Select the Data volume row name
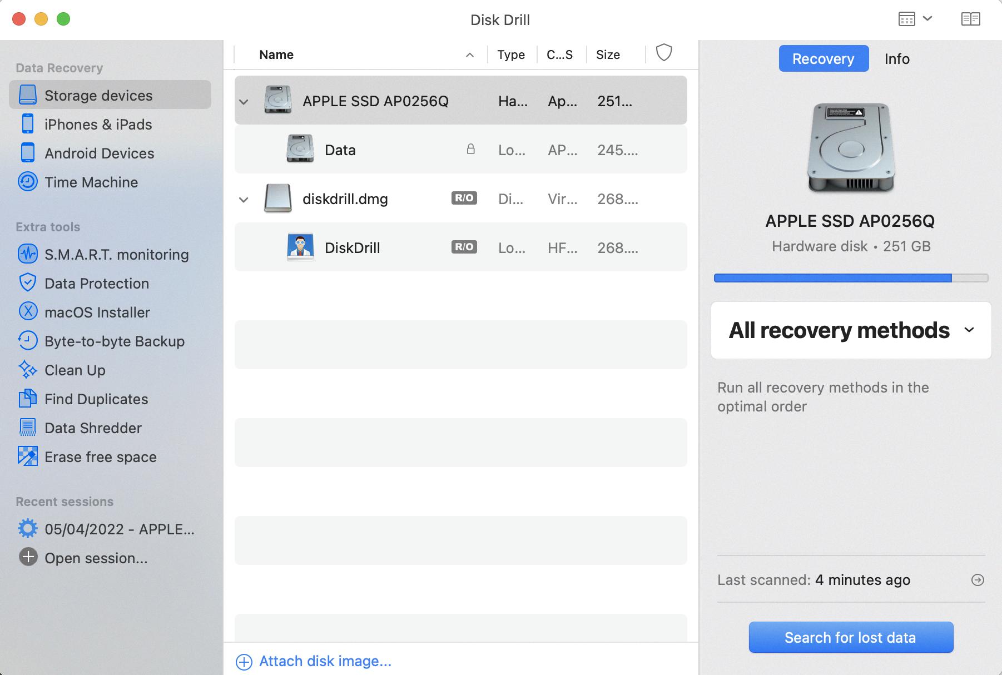This screenshot has height=675, width=1002. 340,150
